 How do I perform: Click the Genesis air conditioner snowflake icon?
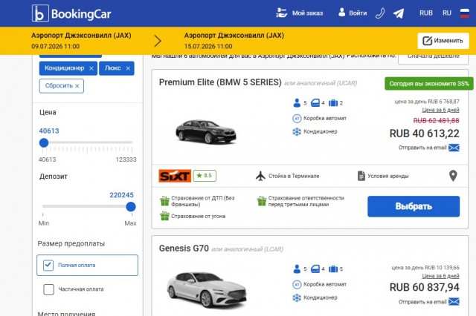tap(297, 298)
